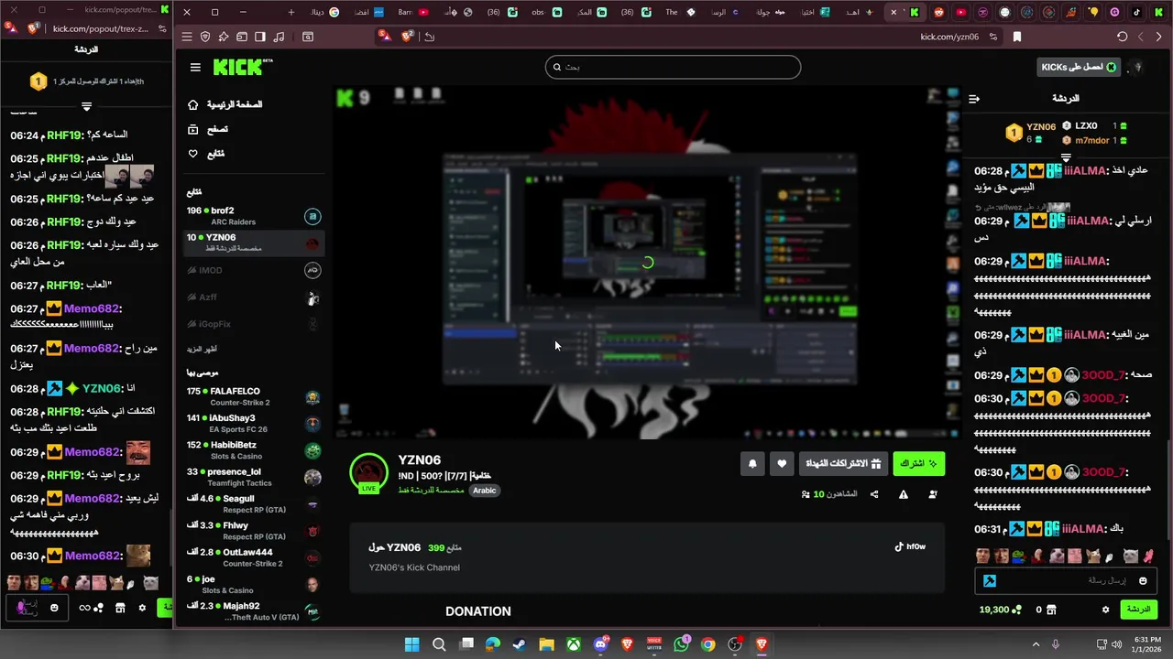Viewport: 1173px width, 659px height.
Task: Click YZN06 live avatar
Action: click(368, 473)
